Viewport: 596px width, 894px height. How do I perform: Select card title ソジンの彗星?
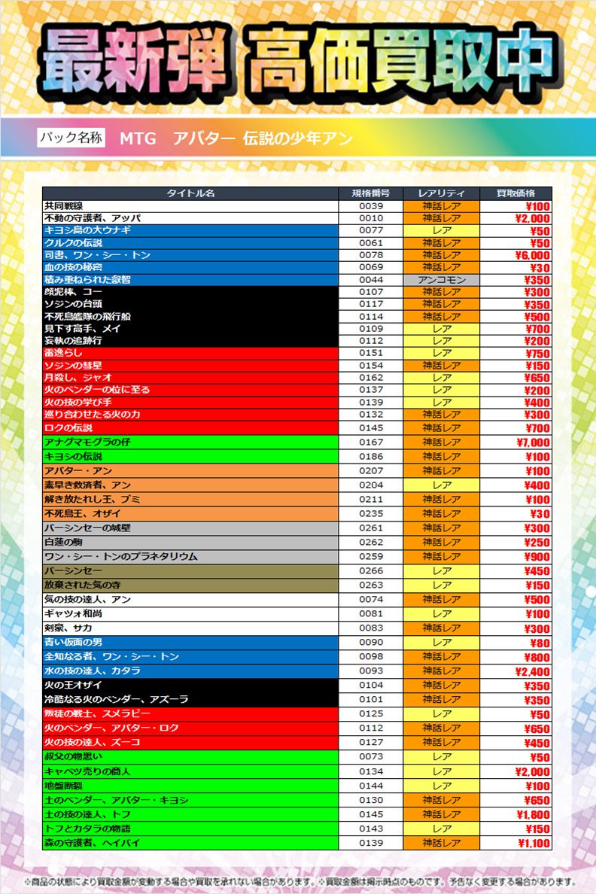(74, 365)
